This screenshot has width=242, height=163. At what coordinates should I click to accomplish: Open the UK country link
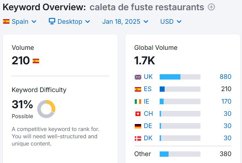[148, 77]
